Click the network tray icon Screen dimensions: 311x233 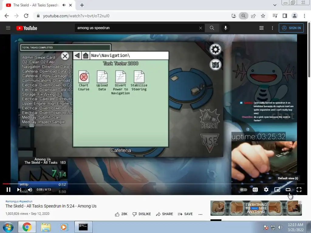[273, 227]
